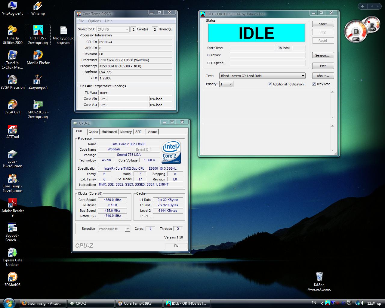Screen dimensions: 385x308
Task: Open the GPU-Z.0.3.2 shortcut icon
Action: (x=38, y=109)
